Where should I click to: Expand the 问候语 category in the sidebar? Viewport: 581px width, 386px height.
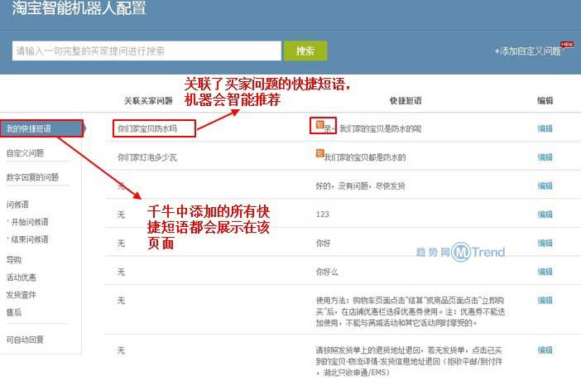(17, 204)
